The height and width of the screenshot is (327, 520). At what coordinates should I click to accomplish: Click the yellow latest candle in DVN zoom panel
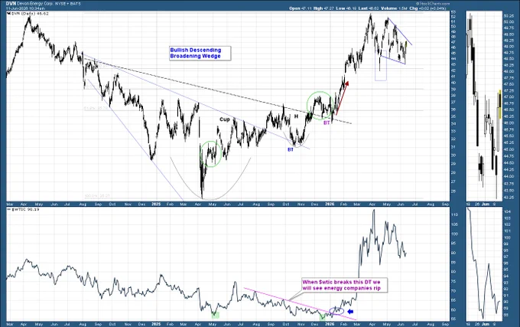pos(499,104)
